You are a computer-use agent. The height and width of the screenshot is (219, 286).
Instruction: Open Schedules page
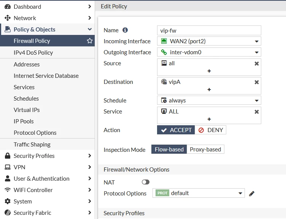(47, 98)
